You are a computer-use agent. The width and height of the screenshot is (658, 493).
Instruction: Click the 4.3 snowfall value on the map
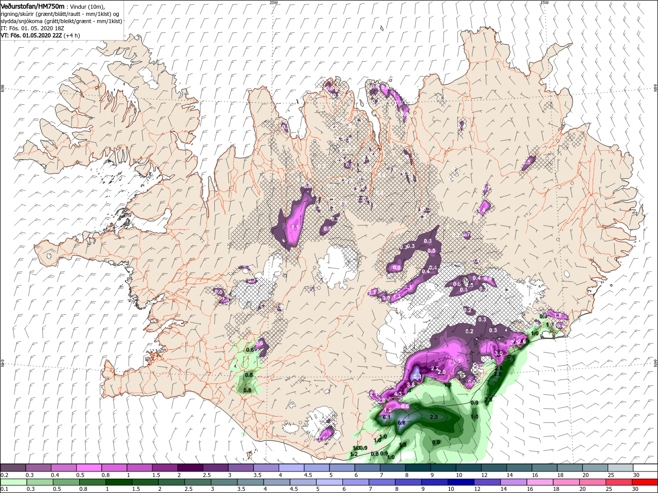click(x=398, y=394)
